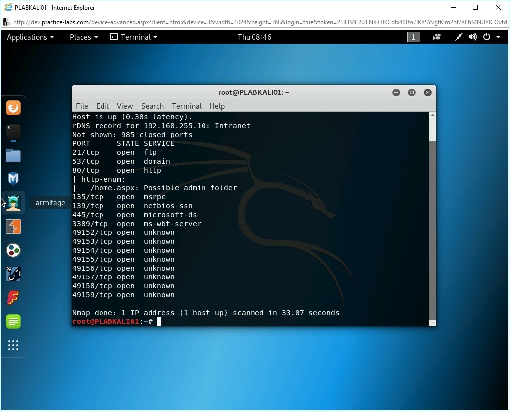
Task: Launch Firefox from the dock
Action: (x=13, y=108)
